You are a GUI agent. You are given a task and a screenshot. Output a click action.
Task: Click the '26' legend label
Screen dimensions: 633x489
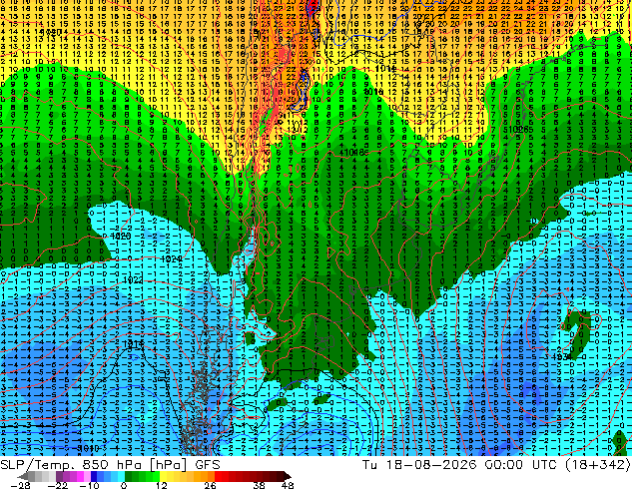coord(210,485)
